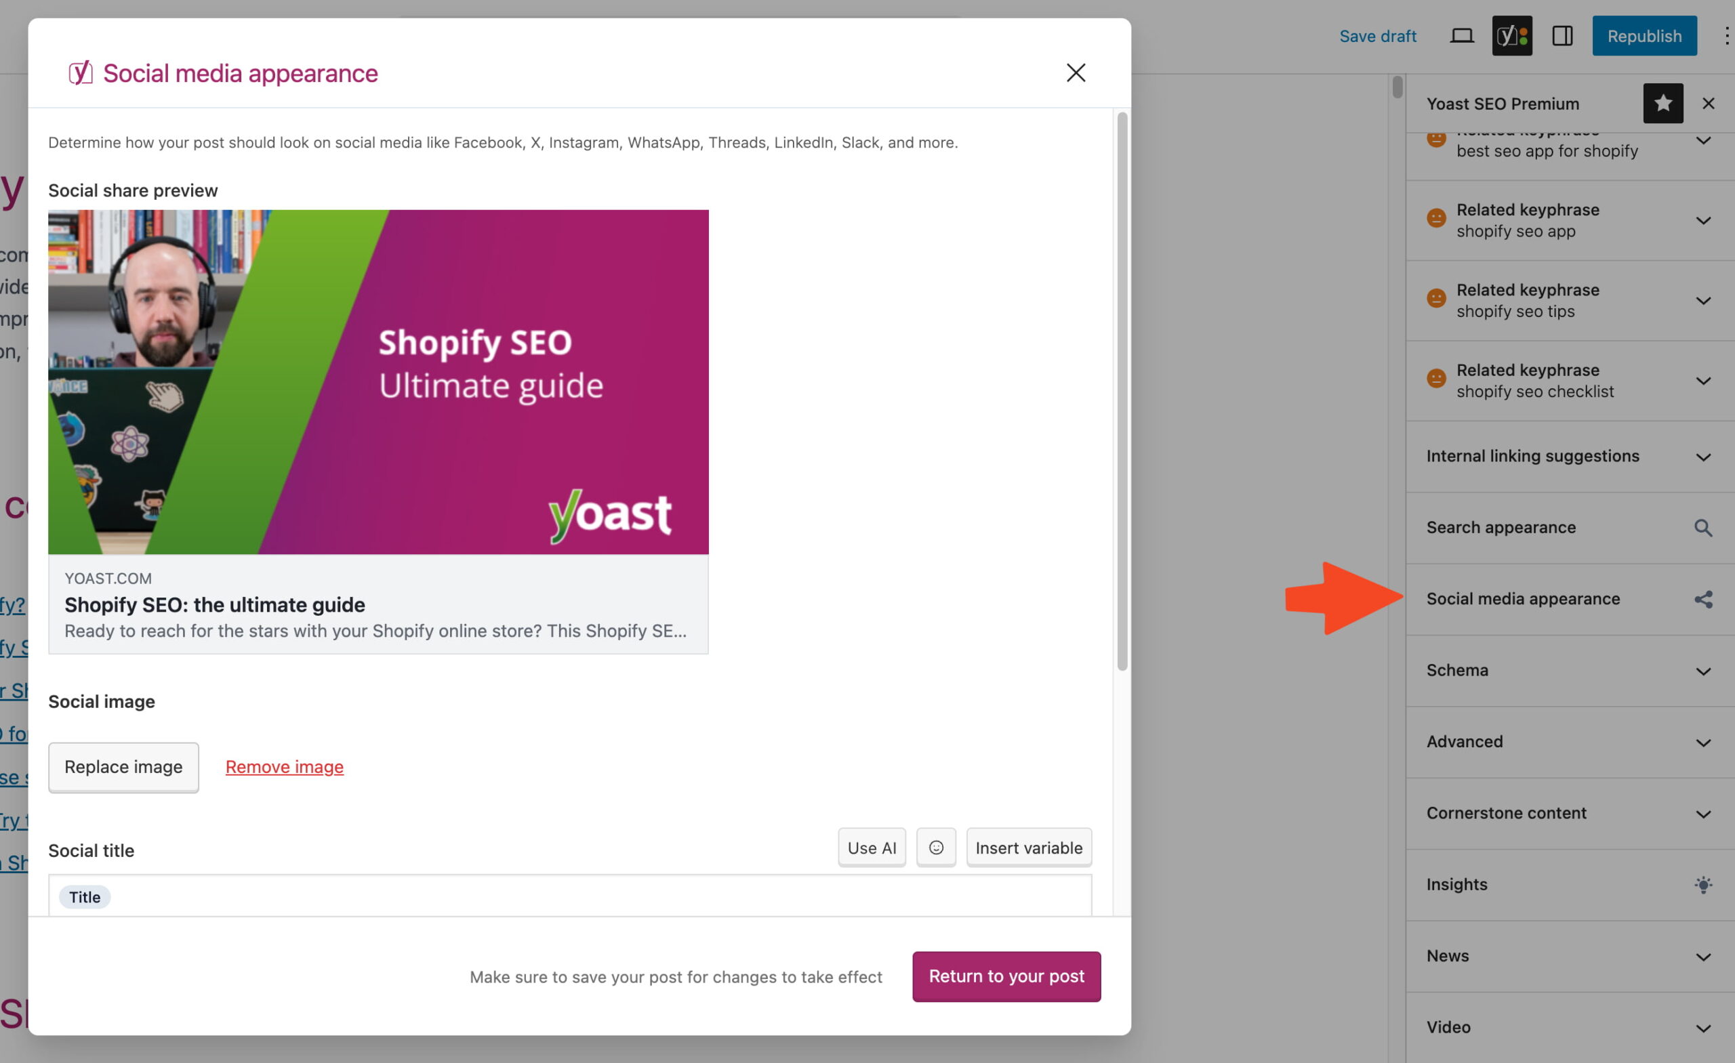Click the Insights lightbulb icon

[x=1702, y=885]
